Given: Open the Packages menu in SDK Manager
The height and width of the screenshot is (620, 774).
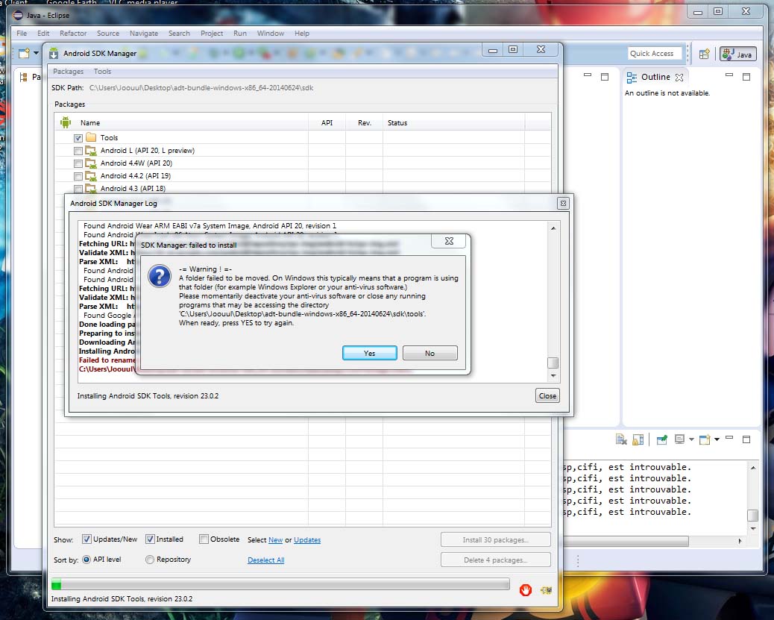Looking at the screenshot, I should [68, 71].
